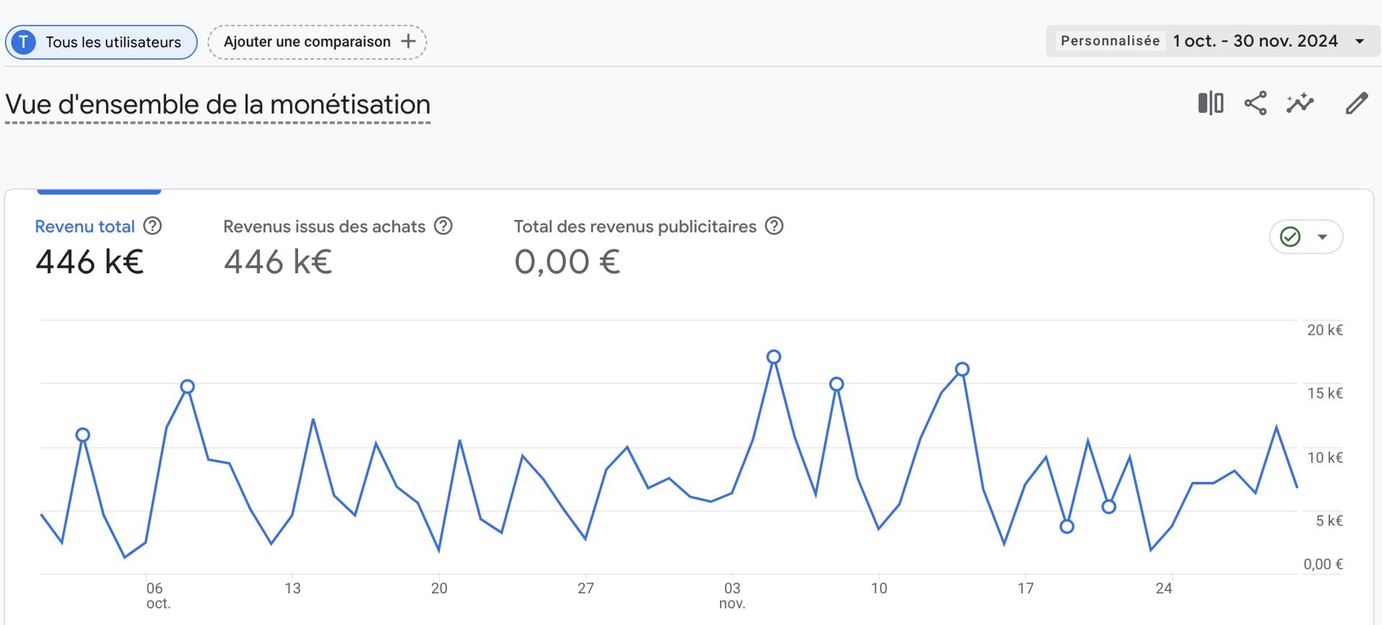Show help for Revenu total
The height and width of the screenshot is (625, 1382).
(152, 226)
